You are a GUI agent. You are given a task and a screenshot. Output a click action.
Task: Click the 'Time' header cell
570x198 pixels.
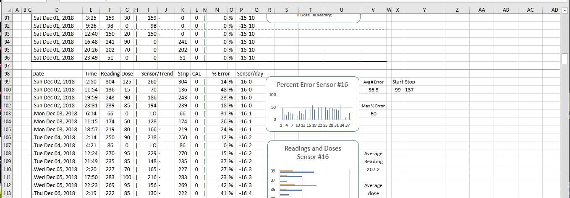(91, 73)
